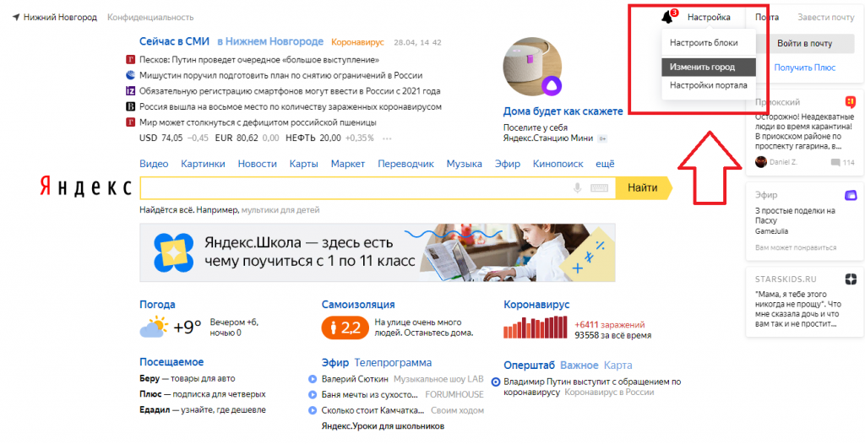Click the Яндекс.Школа banner
Viewport: 865px width, 444px height.
point(378,252)
